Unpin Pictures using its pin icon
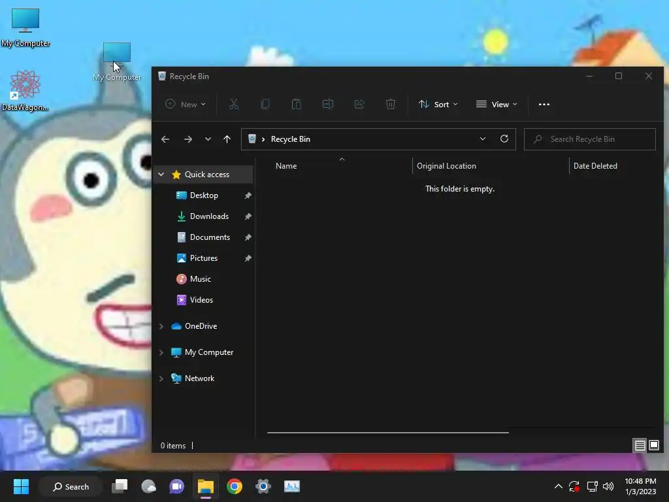669x502 pixels. pos(248,258)
